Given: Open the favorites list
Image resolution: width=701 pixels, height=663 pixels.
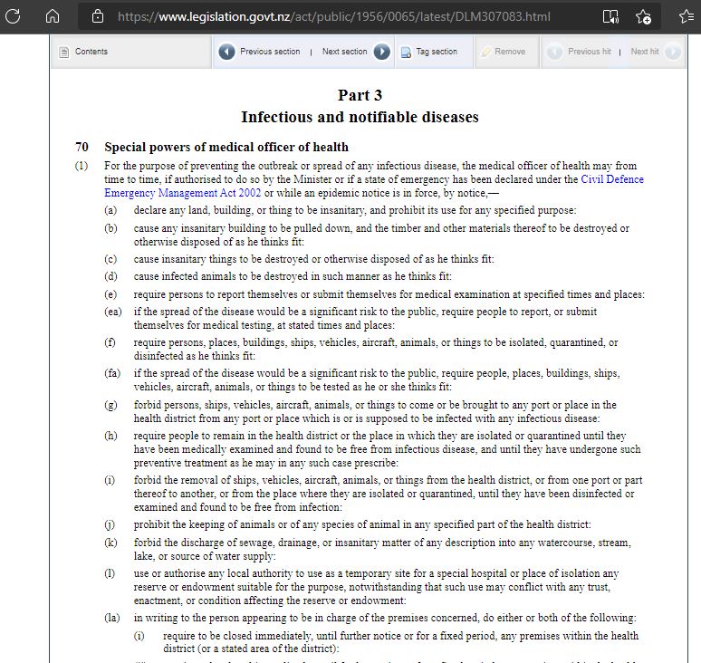Looking at the screenshot, I should point(687,16).
